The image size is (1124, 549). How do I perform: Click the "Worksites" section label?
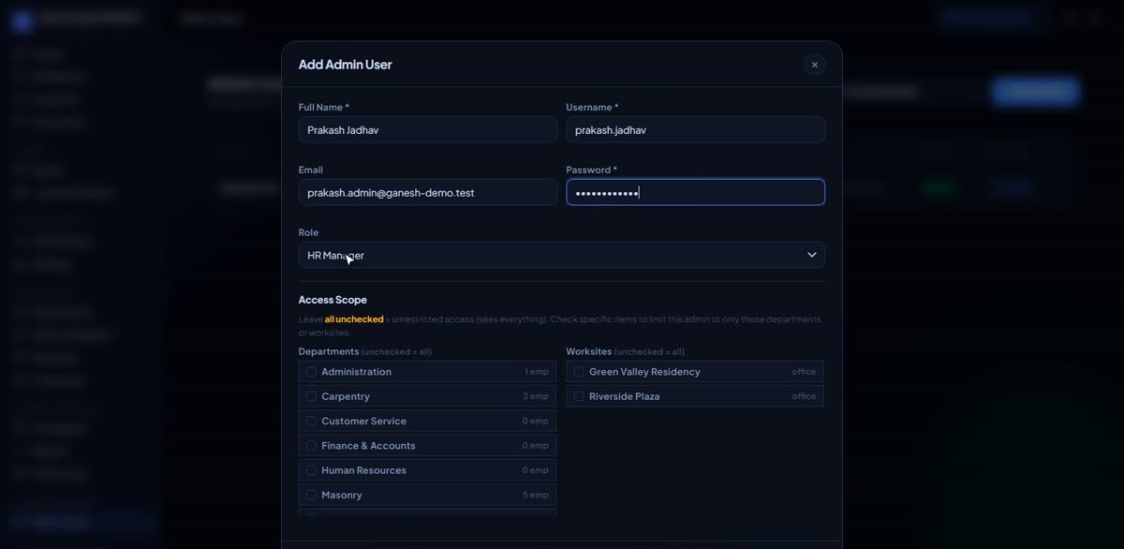pos(589,352)
